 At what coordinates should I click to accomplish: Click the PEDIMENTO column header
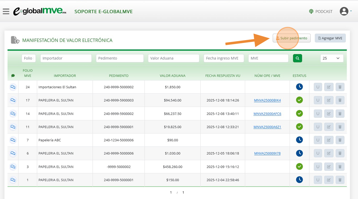[119, 76]
